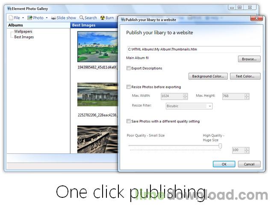Select the Stonehenge photo thumbnail
Screen dimensions: 271x208
click(x=97, y=95)
